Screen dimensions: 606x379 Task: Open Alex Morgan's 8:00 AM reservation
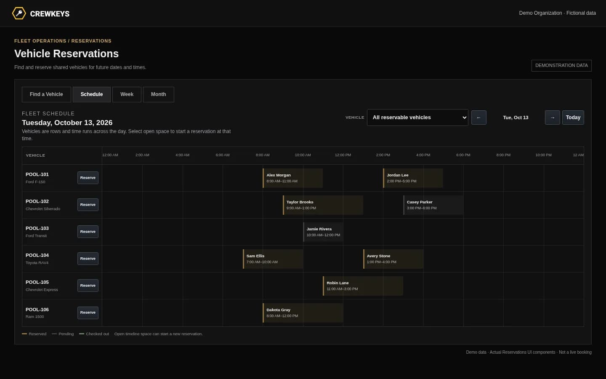point(293,178)
